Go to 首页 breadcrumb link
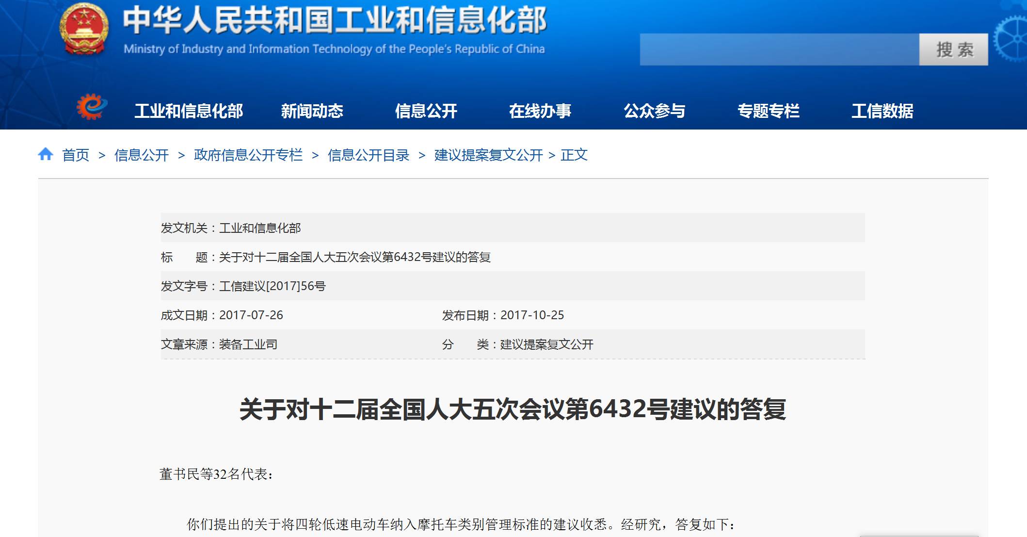 pos(76,155)
